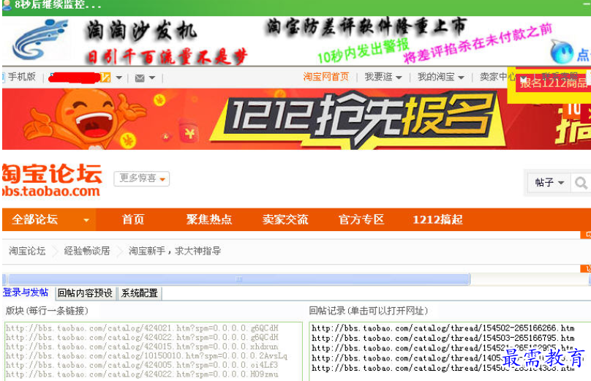Click the search magnifier icon
This screenshot has height=381, width=591.
(581, 183)
